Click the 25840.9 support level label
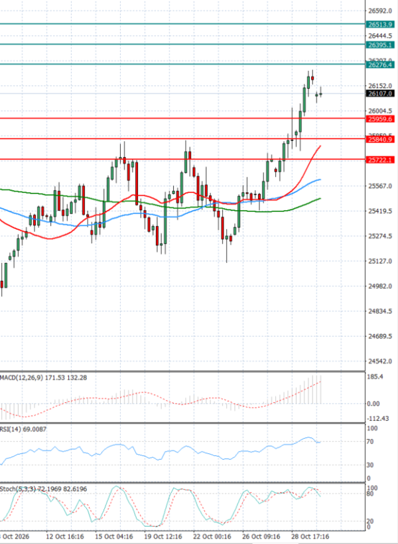 (x=380, y=139)
